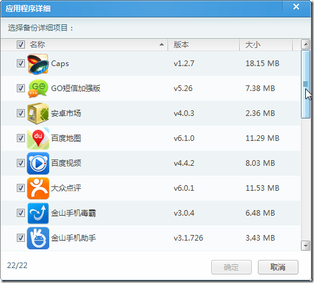The height and width of the screenshot is (283, 314).
Task: Click the 18.15 MB size cell
Action: [262, 64]
